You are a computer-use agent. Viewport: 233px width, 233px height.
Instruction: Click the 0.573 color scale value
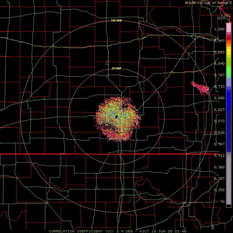point(219,121)
